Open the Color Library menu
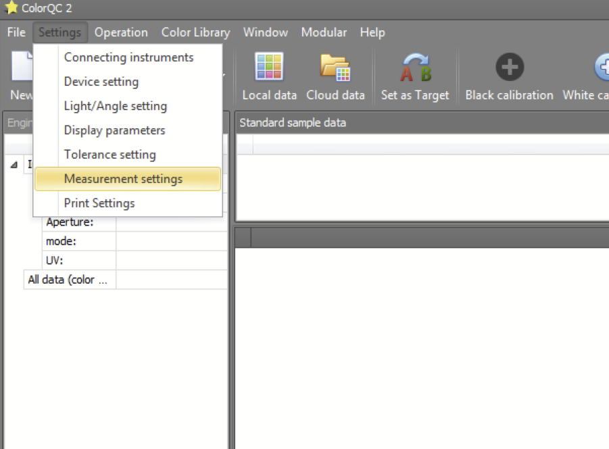This screenshot has height=449, width=609. click(x=195, y=32)
